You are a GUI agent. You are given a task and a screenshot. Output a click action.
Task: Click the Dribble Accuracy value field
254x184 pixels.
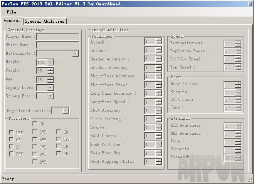150,68
